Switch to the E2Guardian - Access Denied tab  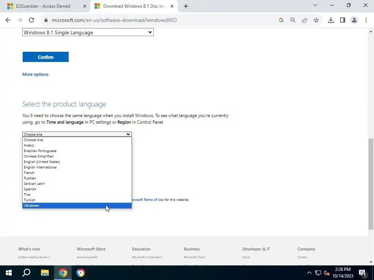click(x=43, y=6)
